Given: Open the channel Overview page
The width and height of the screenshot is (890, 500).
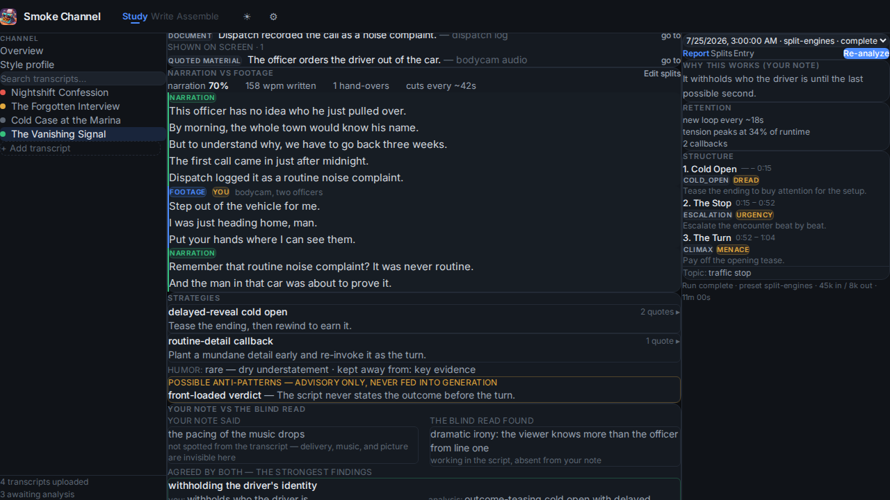Looking at the screenshot, I should (22, 51).
